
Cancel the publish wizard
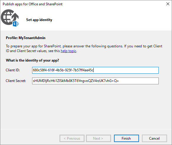click(154, 138)
